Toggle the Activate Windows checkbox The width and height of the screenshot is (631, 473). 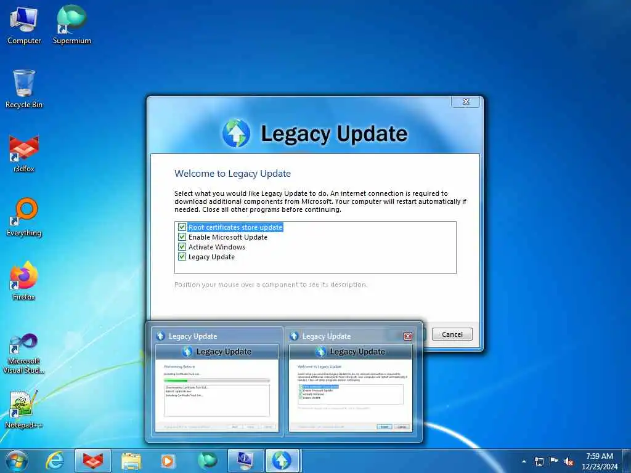coord(182,247)
